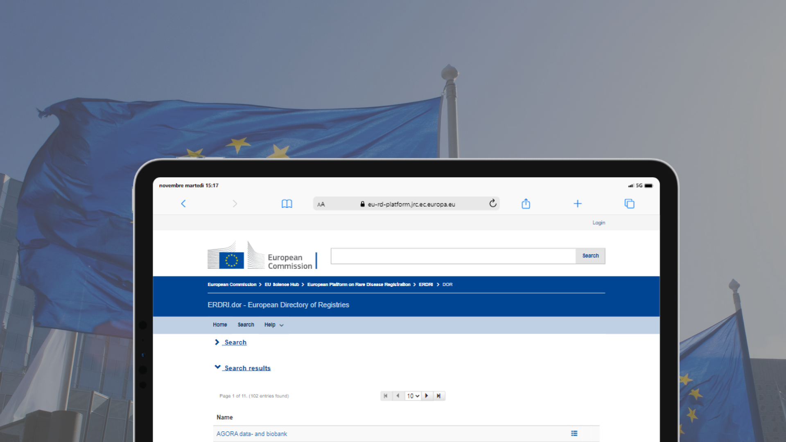Open the EU Science Hub breadcrumb link
The image size is (786, 442).
pyautogui.click(x=282, y=284)
